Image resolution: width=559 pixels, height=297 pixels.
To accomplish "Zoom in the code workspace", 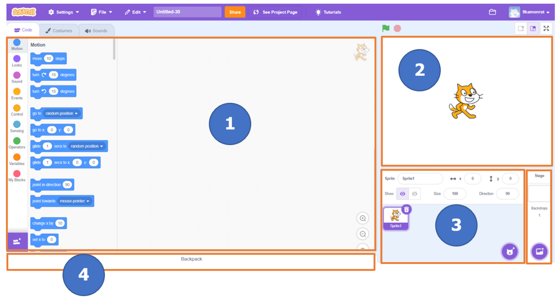I will (x=362, y=218).
